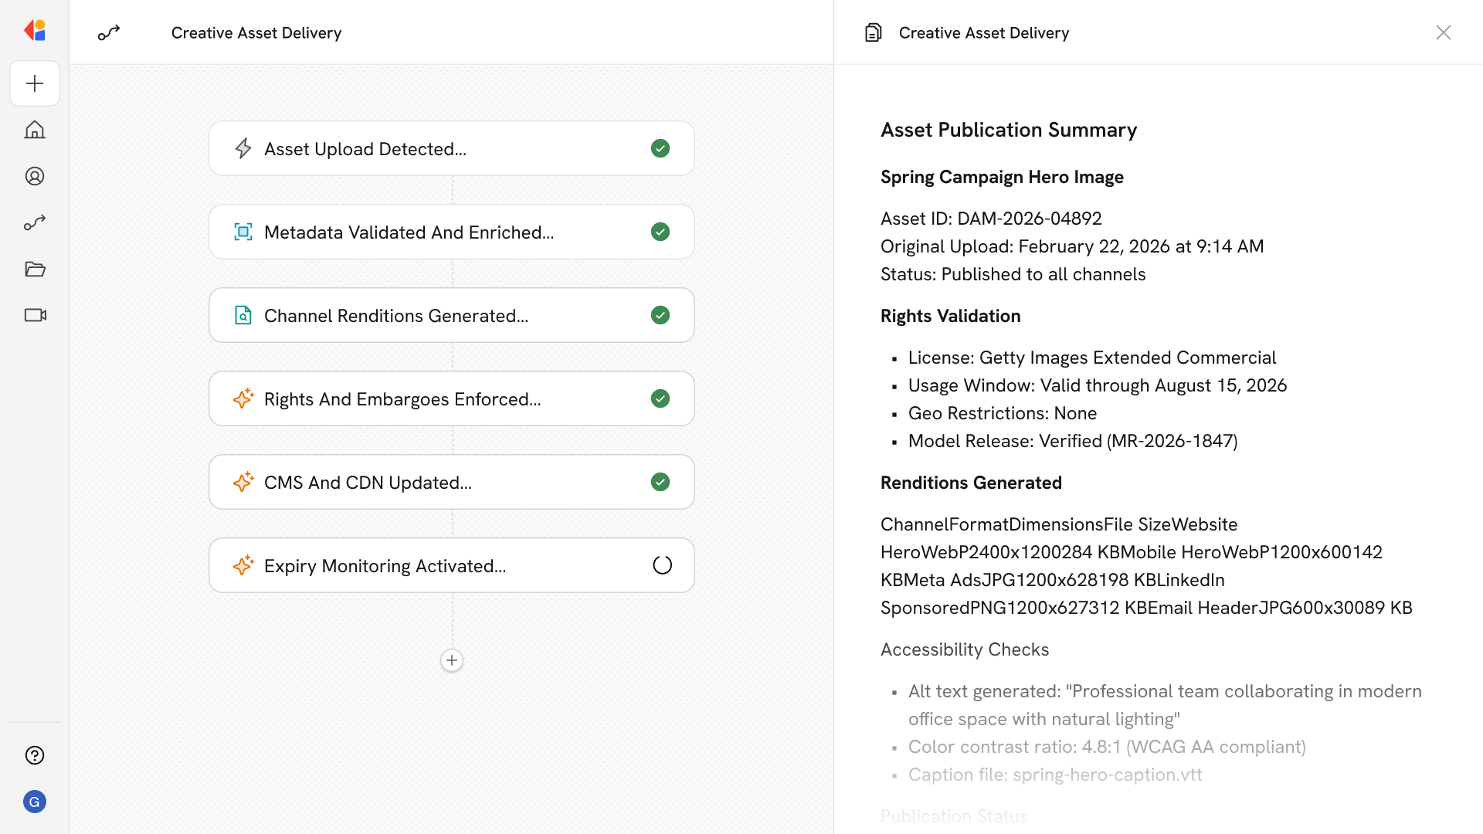Add a new step with the plus circle
This screenshot has width=1483, height=834.
point(452,660)
